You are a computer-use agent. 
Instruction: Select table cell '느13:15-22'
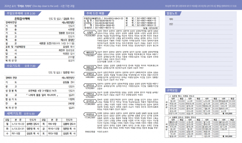point(18,124)
